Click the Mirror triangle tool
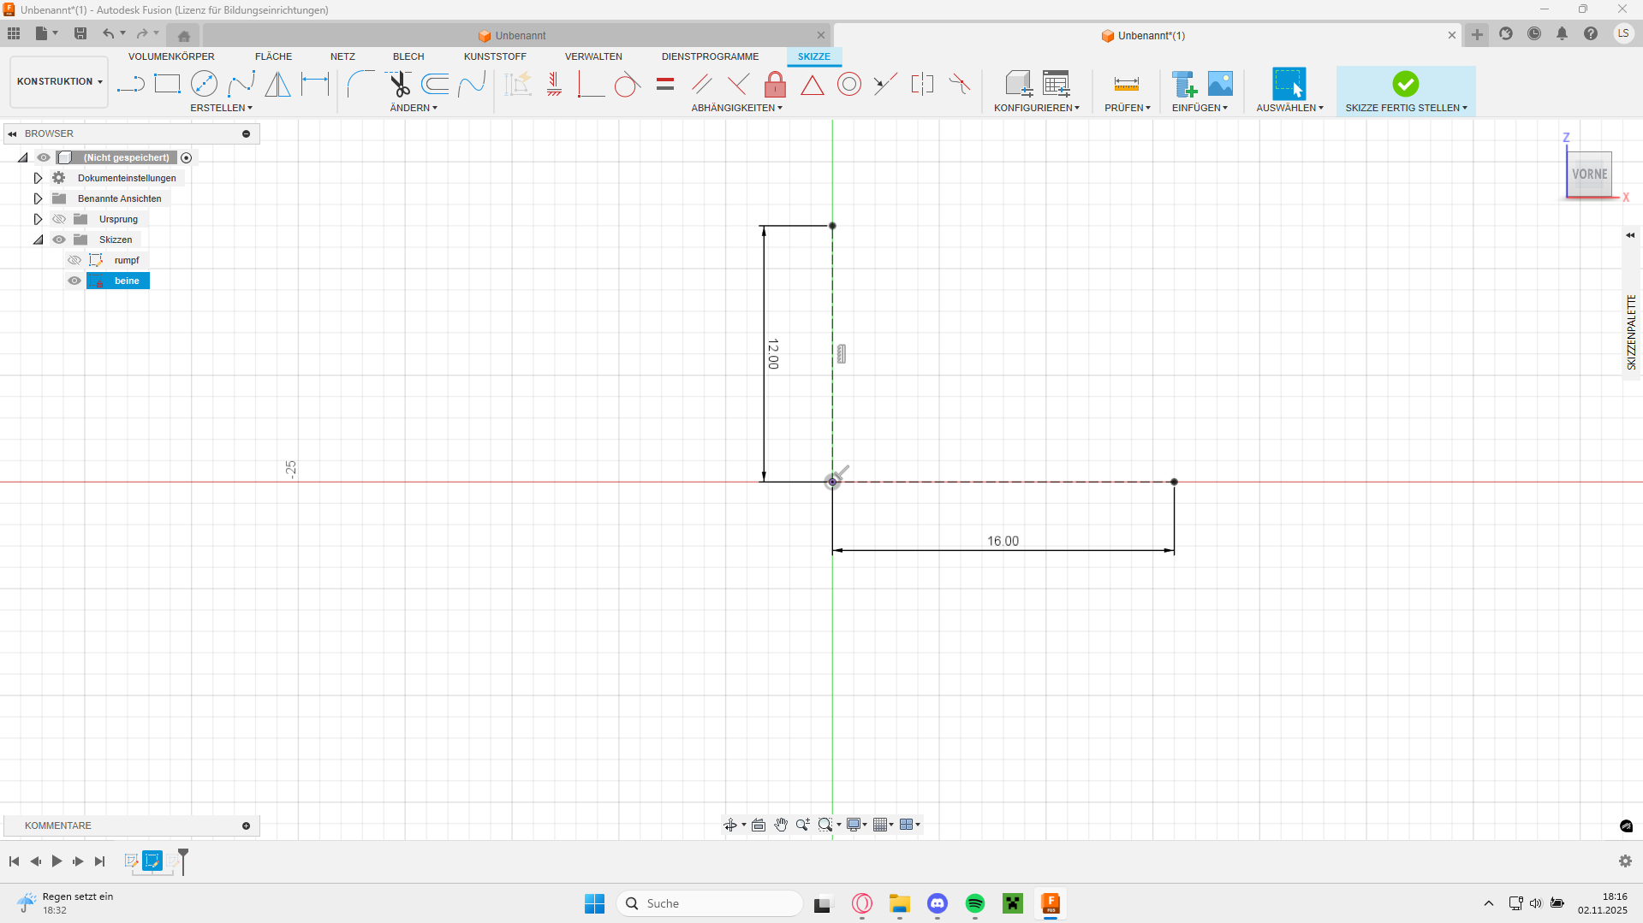 point(277,84)
